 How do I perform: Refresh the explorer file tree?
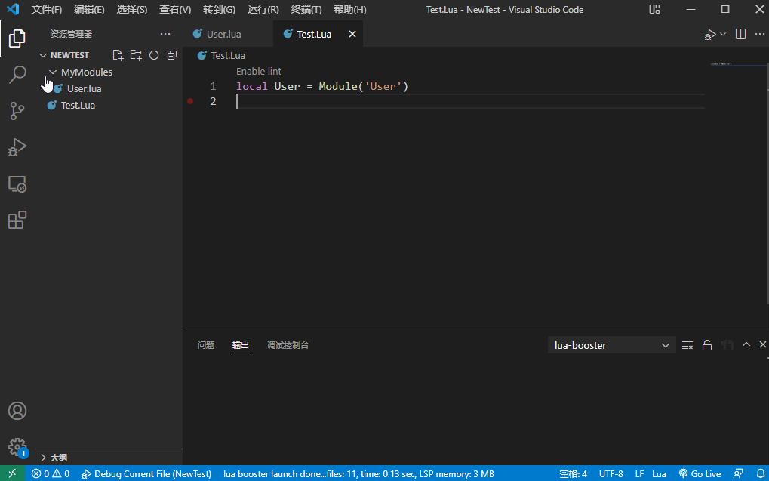click(154, 55)
